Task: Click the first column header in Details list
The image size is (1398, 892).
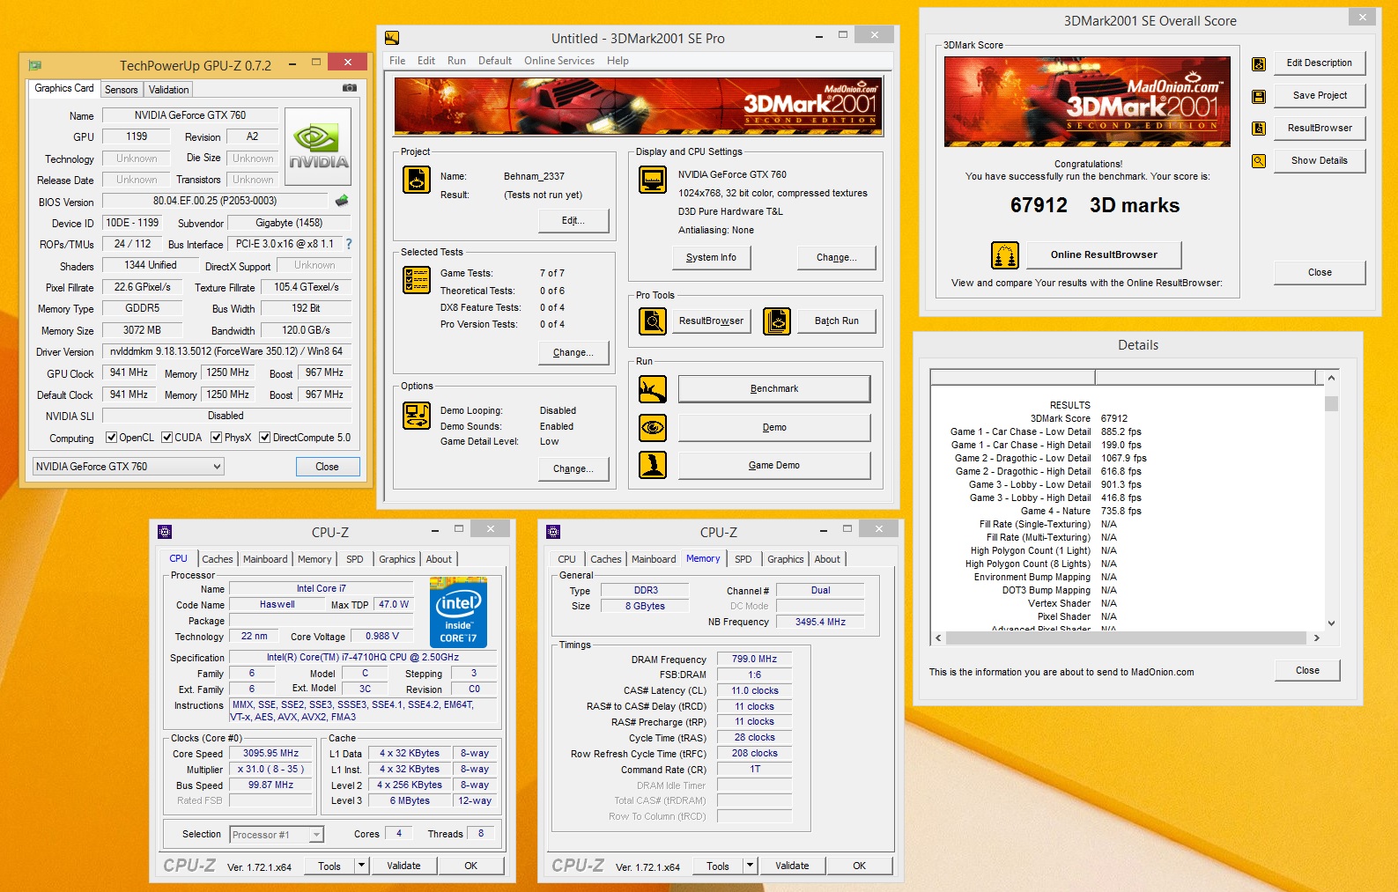Action: [x=1013, y=378]
